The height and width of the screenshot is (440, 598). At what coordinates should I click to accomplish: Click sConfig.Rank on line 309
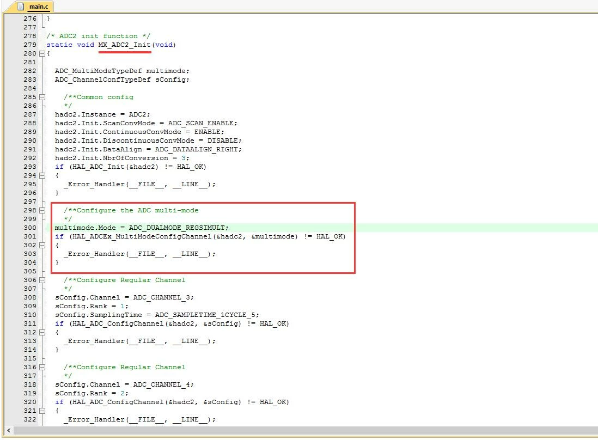[81, 307]
